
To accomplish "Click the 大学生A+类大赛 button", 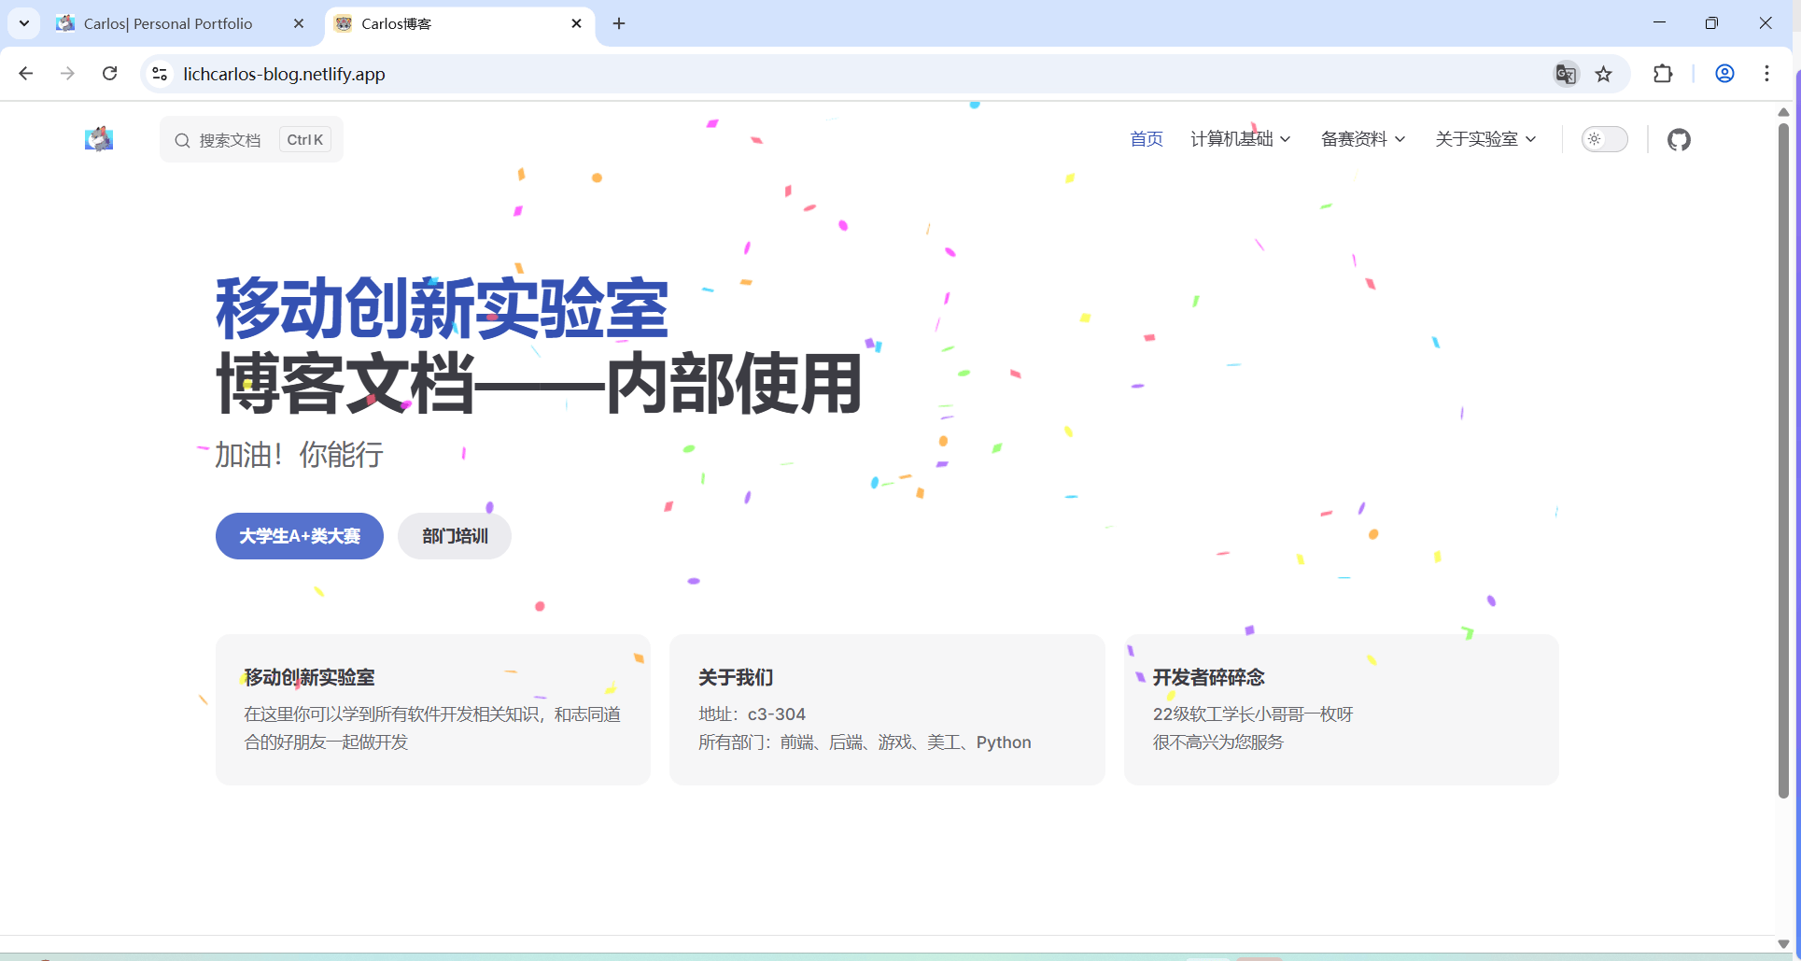I will pyautogui.click(x=300, y=536).
